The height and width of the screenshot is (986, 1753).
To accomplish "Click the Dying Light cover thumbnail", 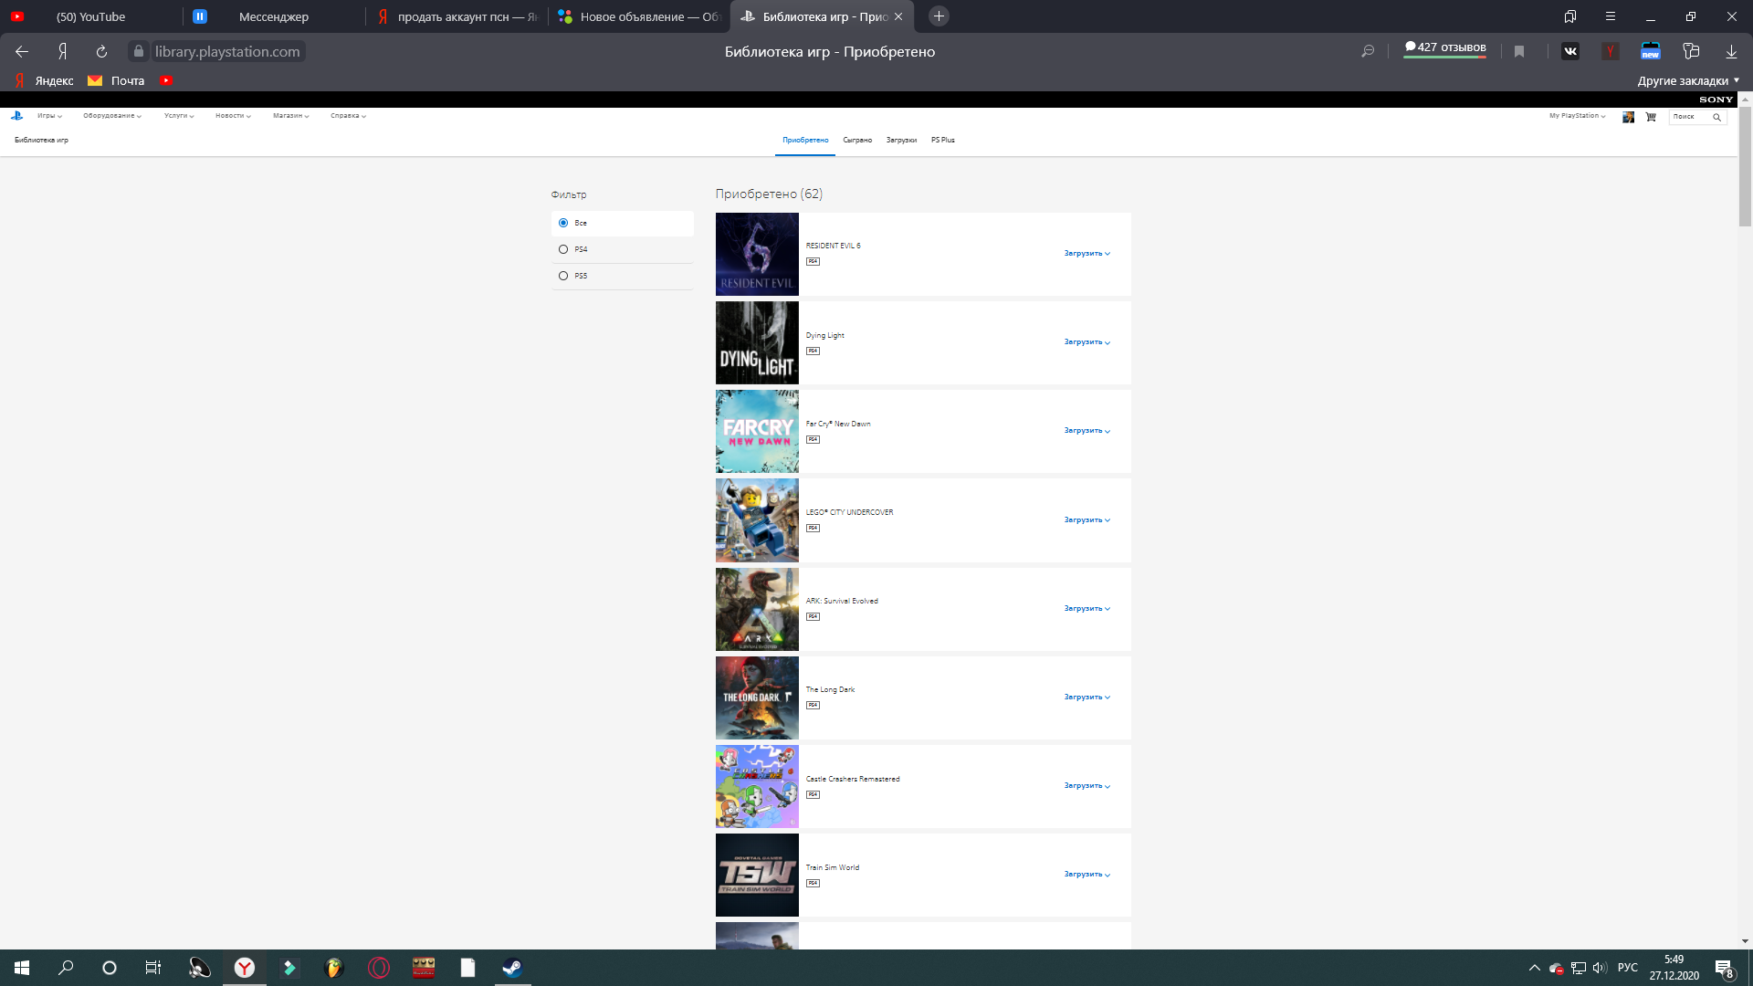I will (757, 342).
